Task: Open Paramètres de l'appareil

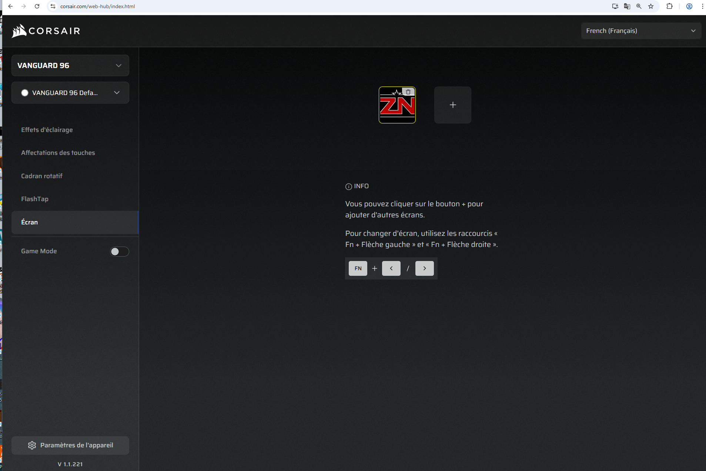Action: [70, 445]
